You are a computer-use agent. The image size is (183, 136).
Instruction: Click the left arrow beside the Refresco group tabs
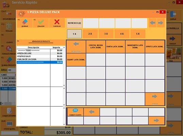pos(152,23)
